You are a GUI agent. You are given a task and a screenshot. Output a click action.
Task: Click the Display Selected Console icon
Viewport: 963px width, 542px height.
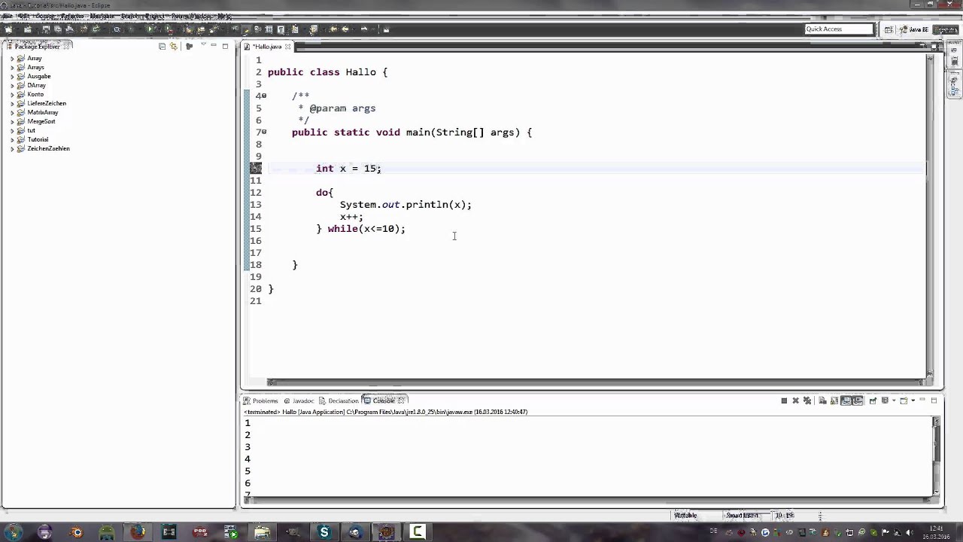click(x=885, y=400)
